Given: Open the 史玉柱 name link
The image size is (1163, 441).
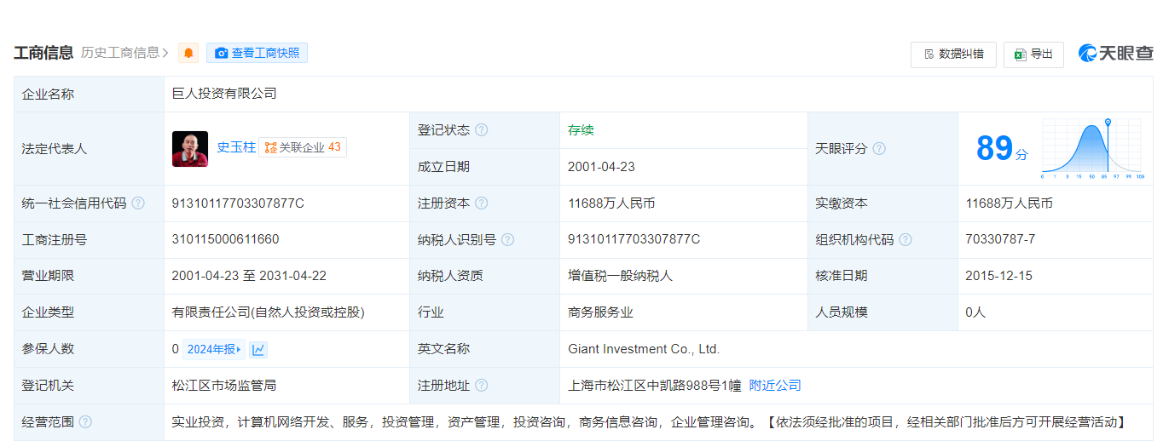Looking at the screenshot, I should (x=236, y=147).
